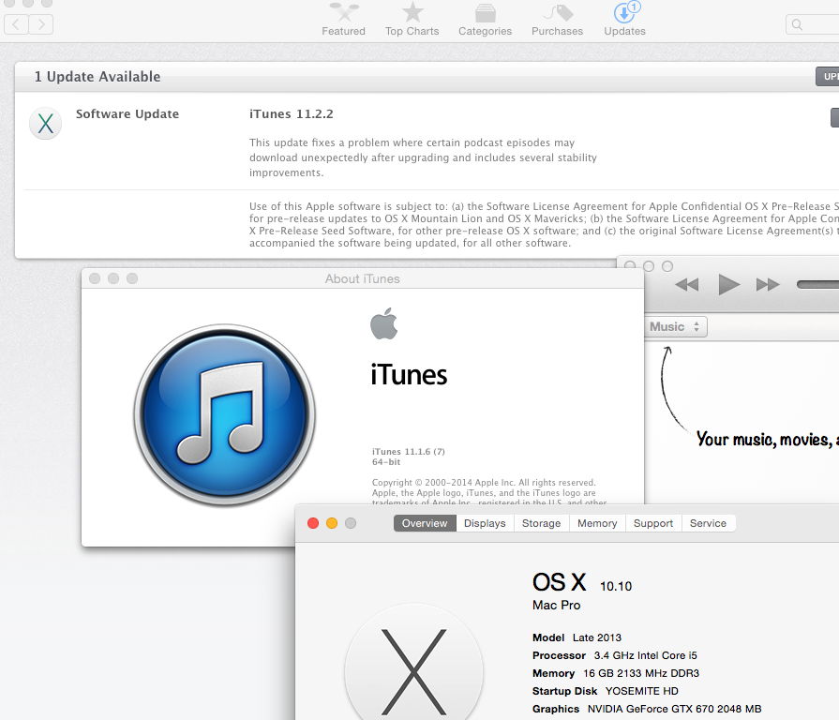This screenshot has width=839, height=720.
Task: Click iTunes fast-forward (next track) button
Action: tap(768, 285)
